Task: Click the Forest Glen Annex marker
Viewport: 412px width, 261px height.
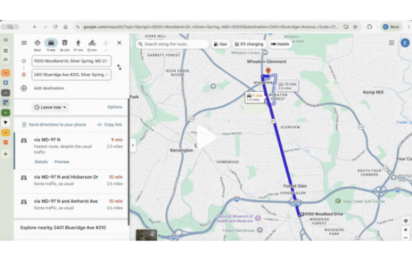Action: click(x=260, y=230)
